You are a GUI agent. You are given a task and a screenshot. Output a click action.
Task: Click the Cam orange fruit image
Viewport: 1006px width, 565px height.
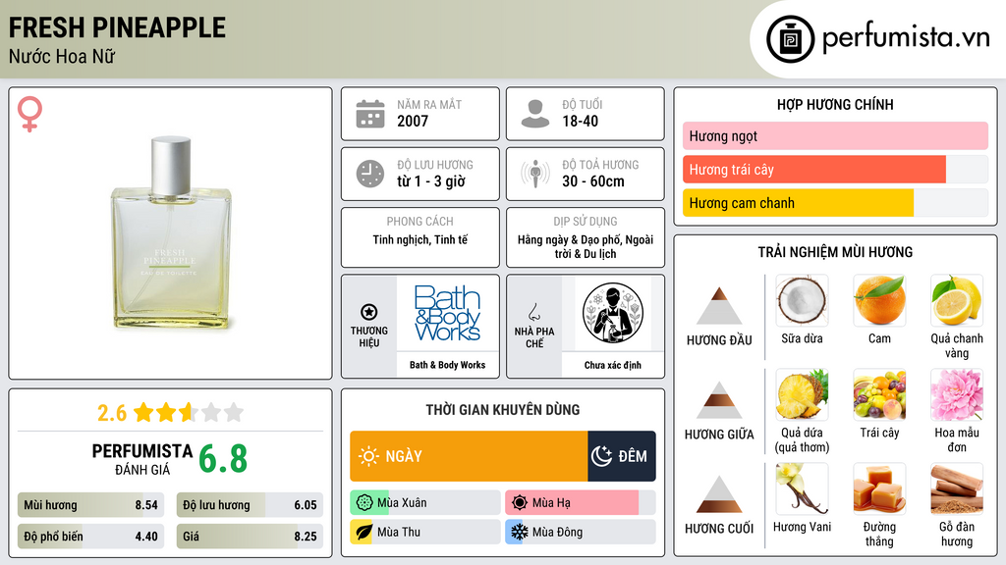[x=879, y=301]
